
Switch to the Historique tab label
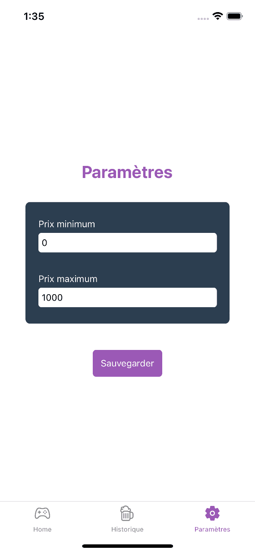click(x=127, y=529)
